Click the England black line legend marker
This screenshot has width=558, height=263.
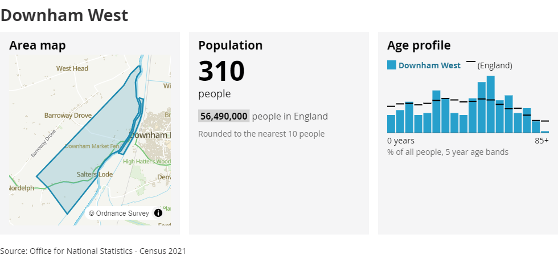pyautogui.click(x=471, y=61)
